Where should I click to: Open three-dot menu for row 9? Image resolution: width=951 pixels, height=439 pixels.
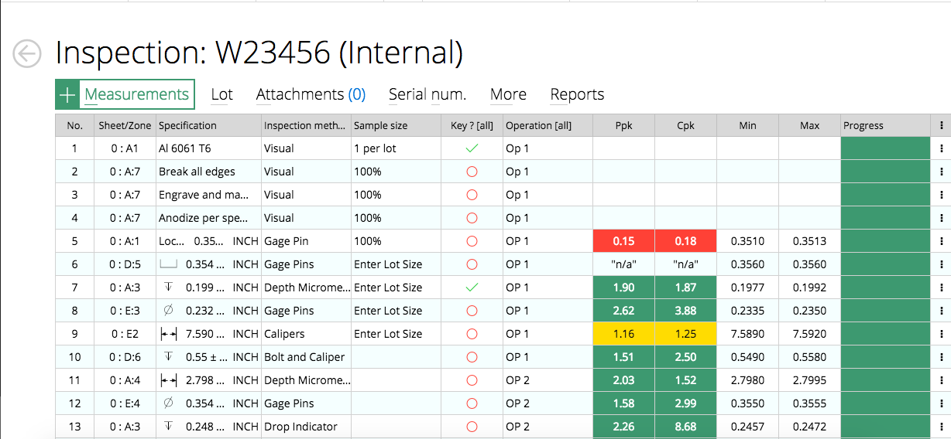pos(941,334)
